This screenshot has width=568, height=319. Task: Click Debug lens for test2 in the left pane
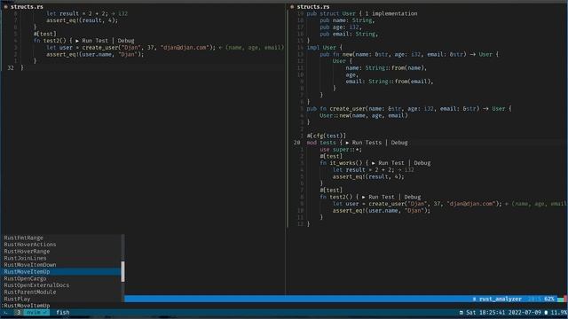point(126,41)
